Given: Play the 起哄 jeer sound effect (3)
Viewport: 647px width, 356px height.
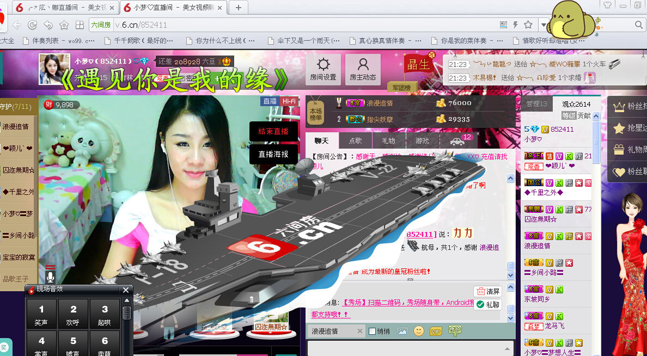Looking at the screenshot, I should tap(105, 314).
